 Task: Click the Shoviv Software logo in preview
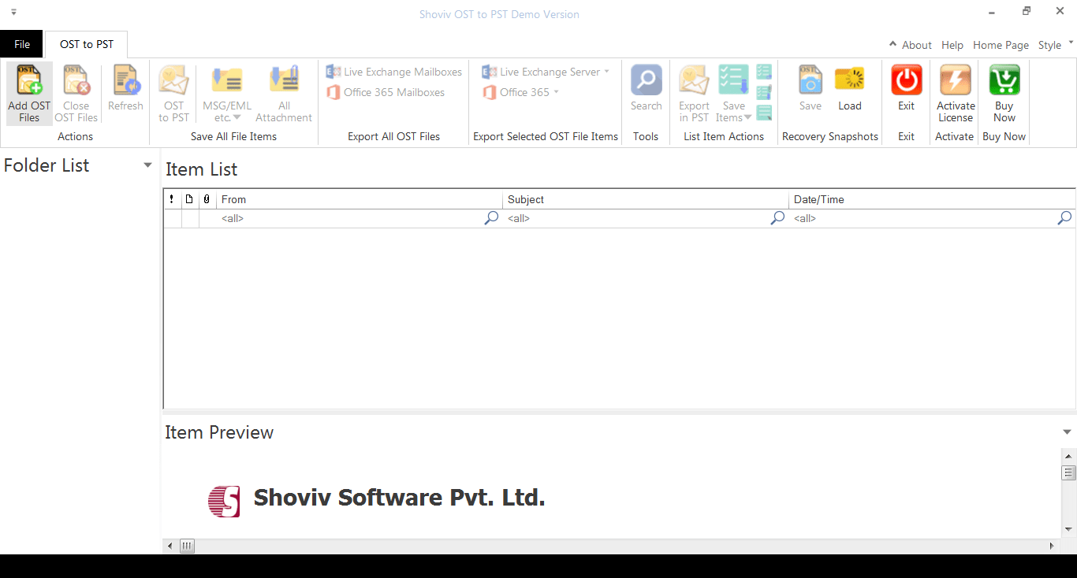(x=224, y=501)
